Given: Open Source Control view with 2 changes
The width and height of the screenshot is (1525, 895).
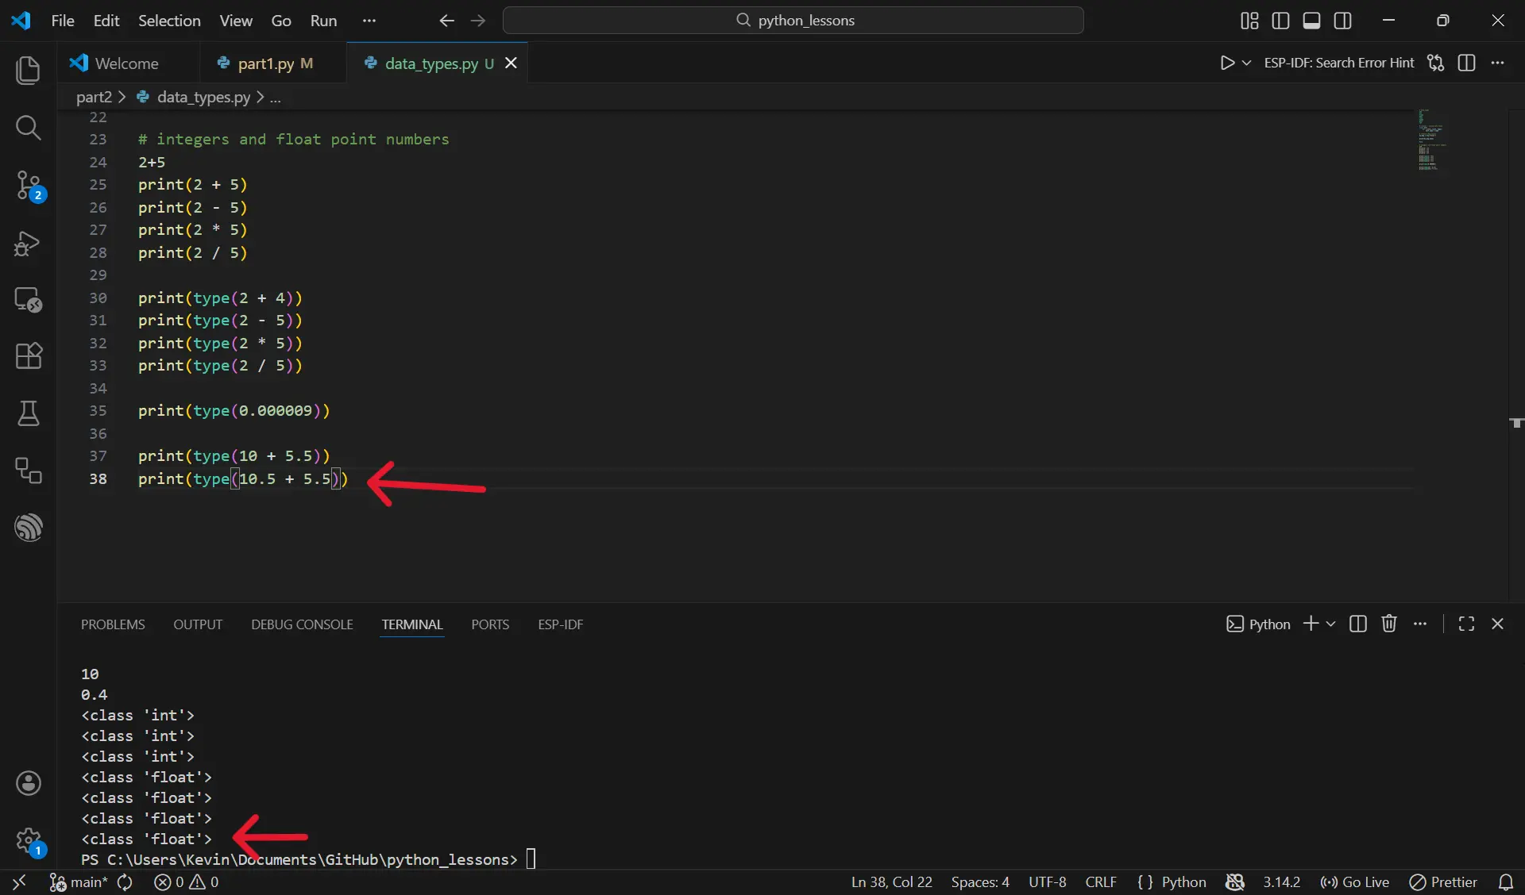Looking at the screenshot, I should point(29,186).
